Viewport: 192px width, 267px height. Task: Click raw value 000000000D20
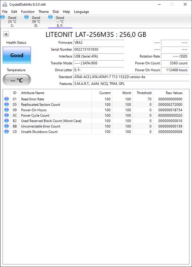[x=170, y=116]
